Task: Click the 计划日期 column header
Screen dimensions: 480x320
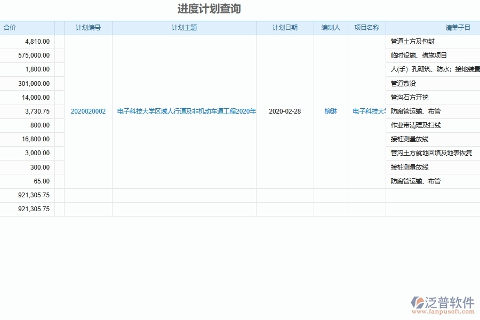Action: click(285, 28)
